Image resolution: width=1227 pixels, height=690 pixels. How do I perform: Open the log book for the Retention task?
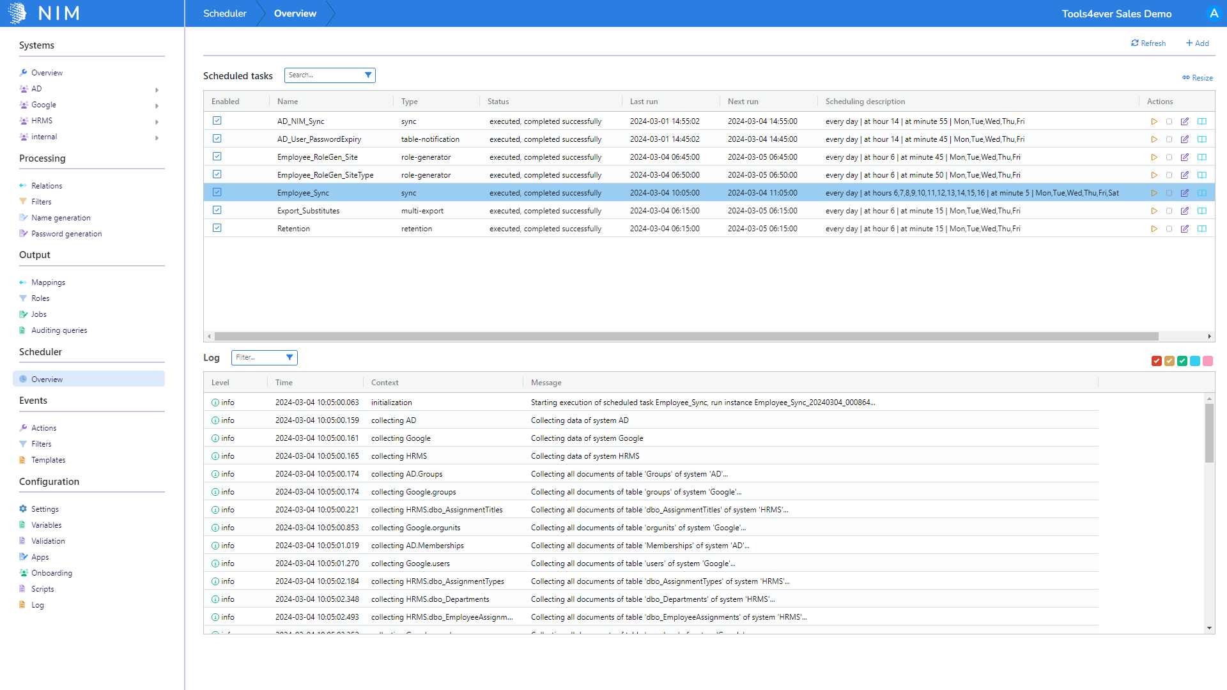[1202, 229]
